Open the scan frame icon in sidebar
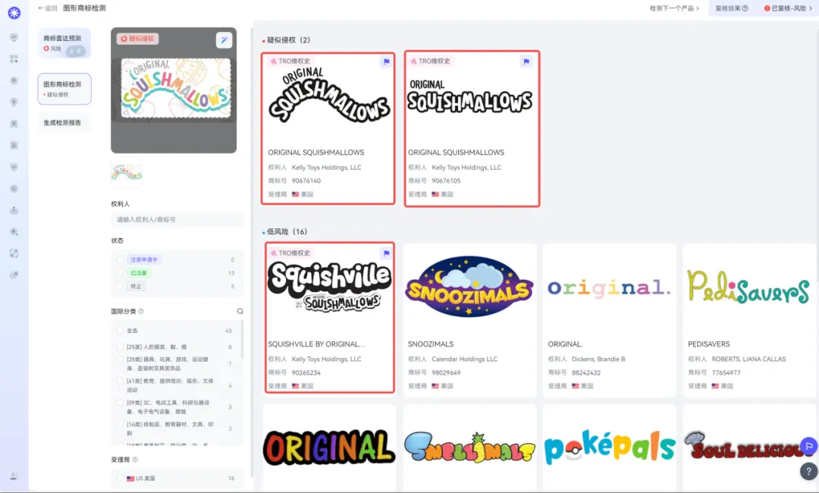Viewport: 819px width, 493px height. (x=14, y=253)
